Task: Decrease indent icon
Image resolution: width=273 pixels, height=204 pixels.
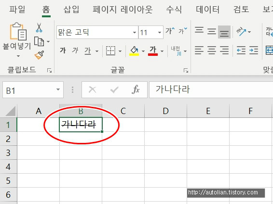Action: click(241, 51)
